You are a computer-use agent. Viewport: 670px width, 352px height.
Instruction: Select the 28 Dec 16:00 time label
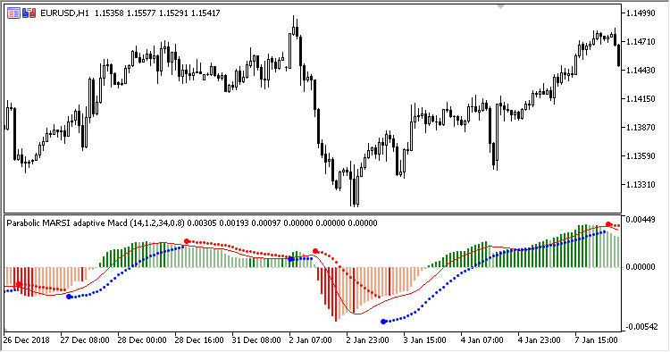tap(199, 340)
